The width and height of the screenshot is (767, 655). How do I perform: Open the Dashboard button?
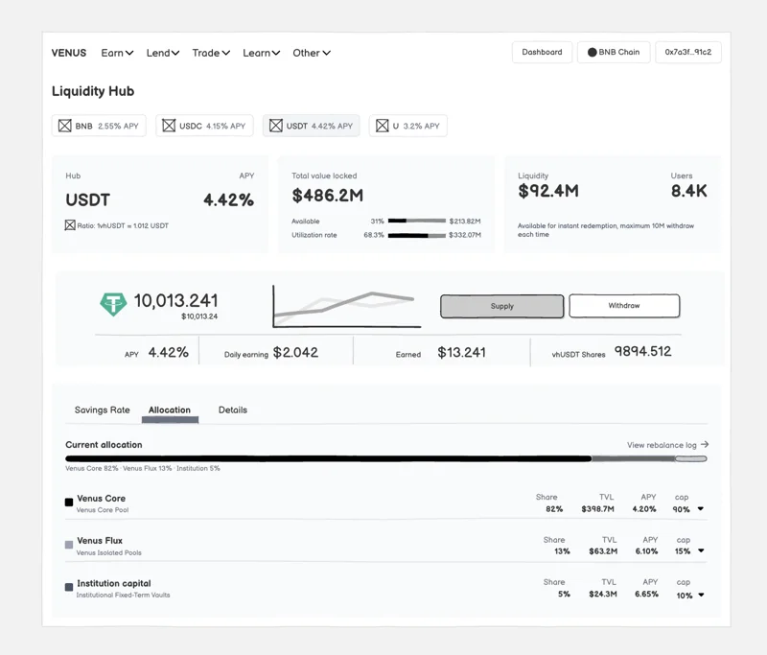click(542, 53)
